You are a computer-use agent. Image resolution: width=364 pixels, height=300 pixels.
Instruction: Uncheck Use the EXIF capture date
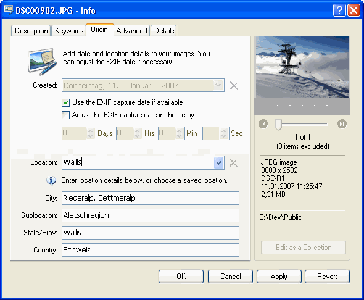pyautogui.click(x=65, y=102)
